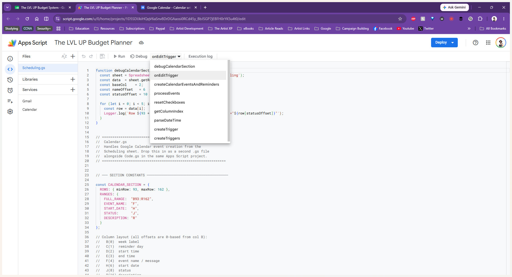Open the Triggers alarm clock icon
The height and width of the screenshot is (277, 512).
[x=10, y=90]
